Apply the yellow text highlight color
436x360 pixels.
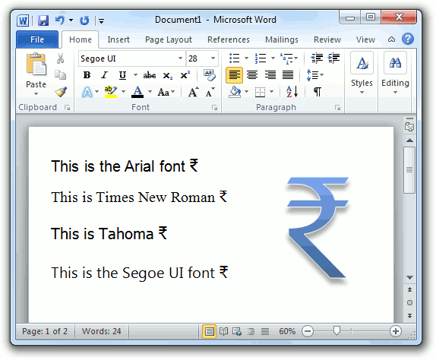(111, 92)
